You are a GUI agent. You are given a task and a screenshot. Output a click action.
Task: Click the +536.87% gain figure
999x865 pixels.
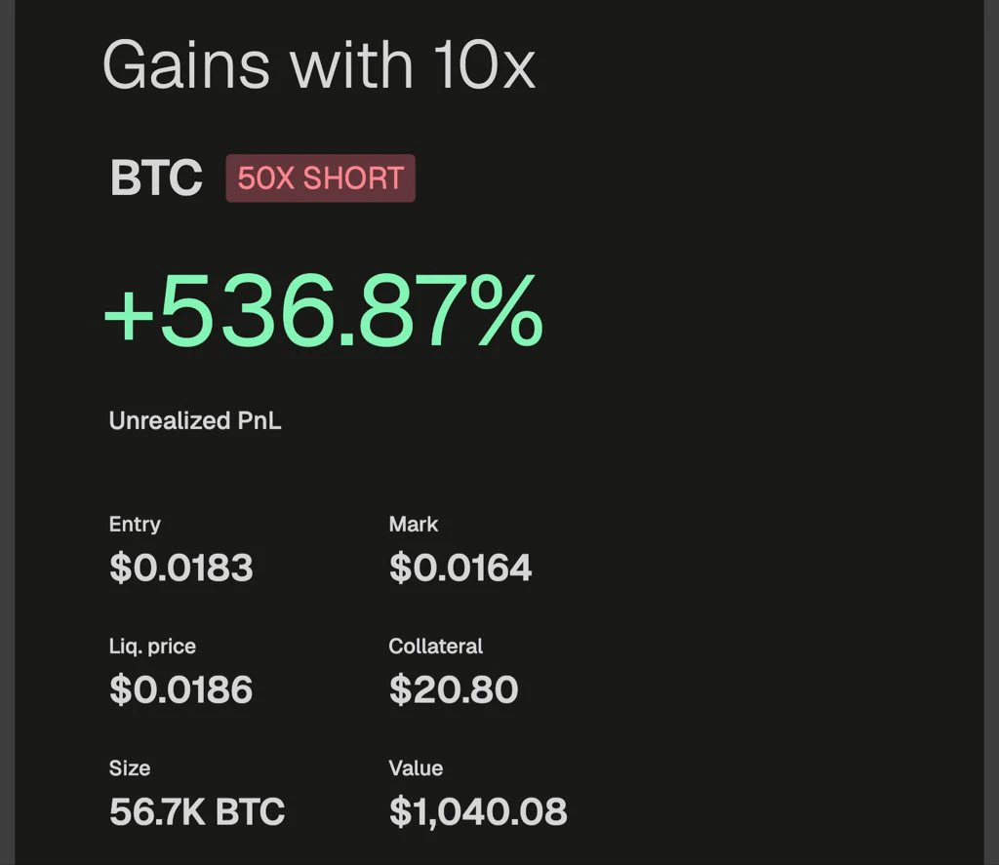coord(323,311)
